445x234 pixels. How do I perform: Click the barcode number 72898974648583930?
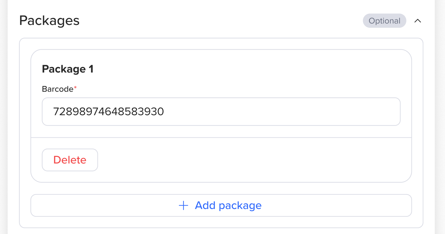[x=108, y=111]
